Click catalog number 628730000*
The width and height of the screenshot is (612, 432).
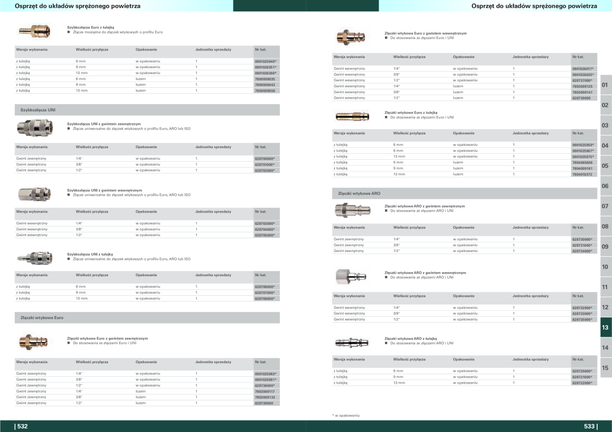582,239
